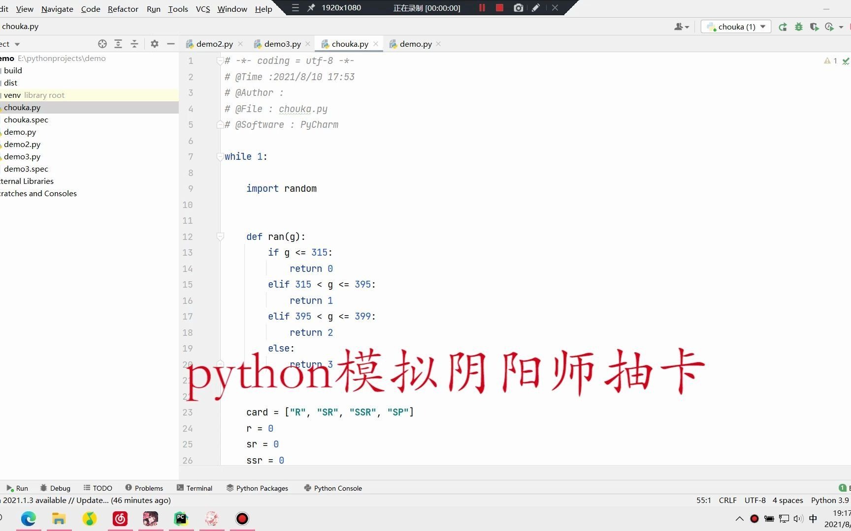Image resolution: width=851 pixels, height=531 pixels.
Task: Open the Project panel settings gear
Action: (155, 44)
